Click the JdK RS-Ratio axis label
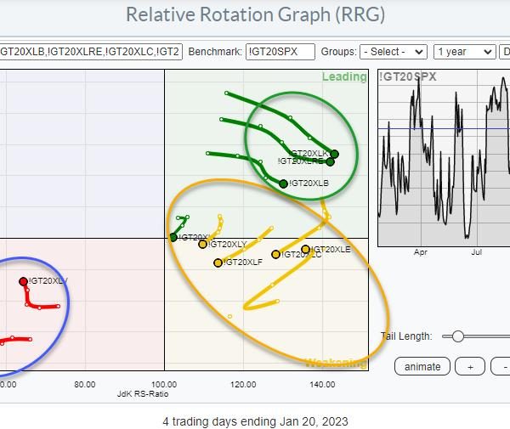 coord(143,394)
